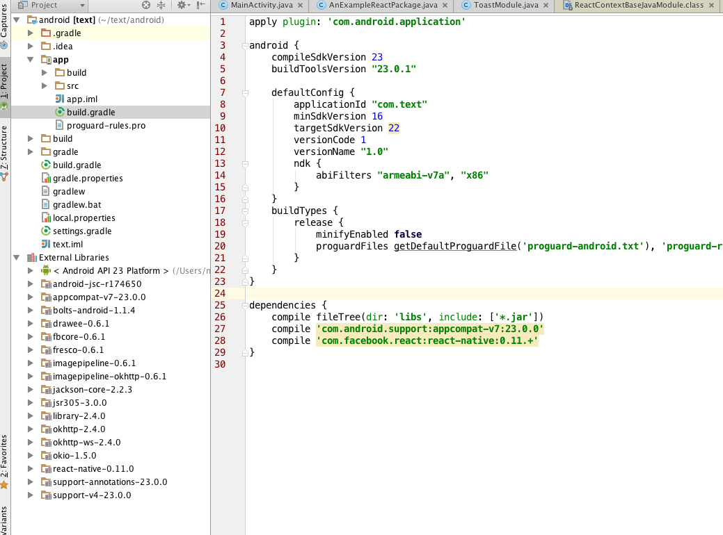This screenshot has width=723, height=535.
Task: Expand the react-native-0.11.0 library
Action: (x=31, y=469)
